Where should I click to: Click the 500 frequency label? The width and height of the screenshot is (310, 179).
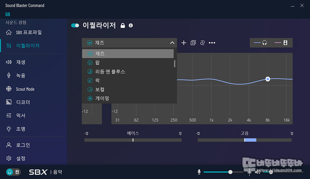pos(193,120)
